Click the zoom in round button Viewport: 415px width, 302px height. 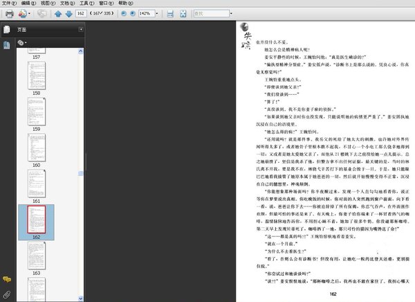coord(133,14)
